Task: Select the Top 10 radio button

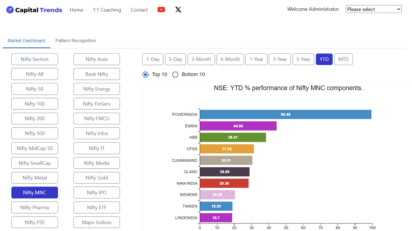Action: (145, 74)
